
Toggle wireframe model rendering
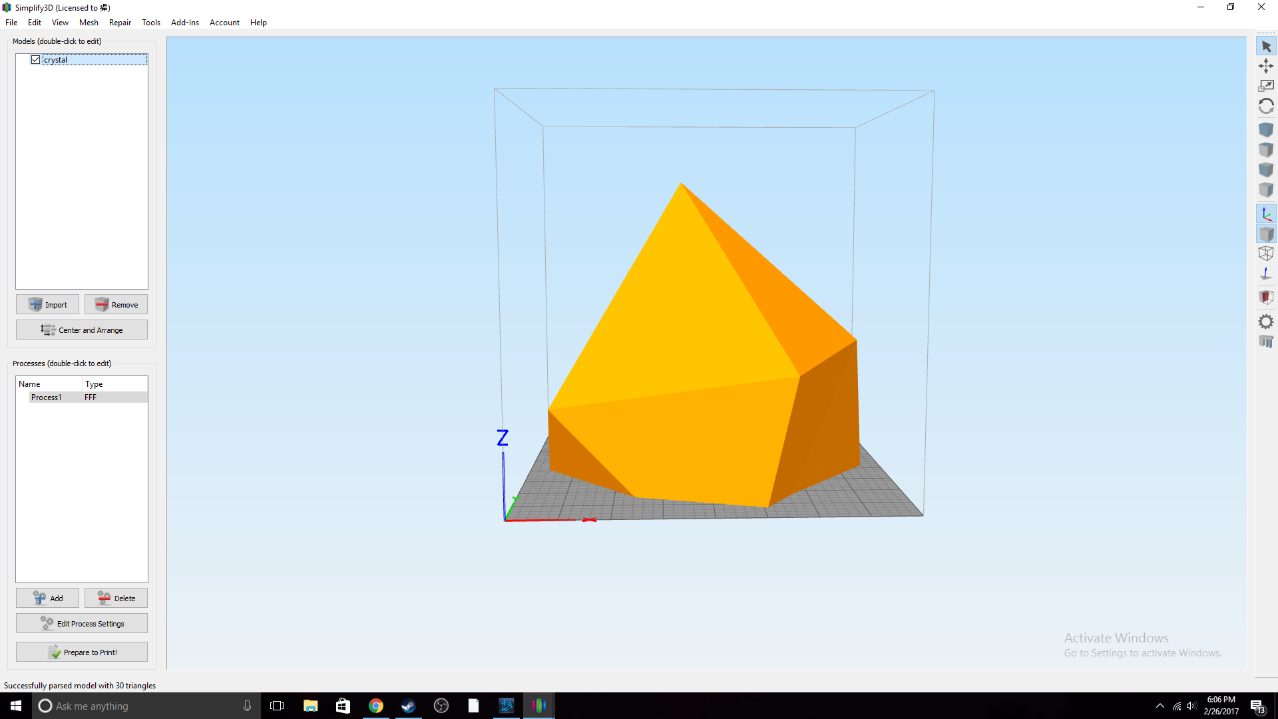tap(1266, 254)
